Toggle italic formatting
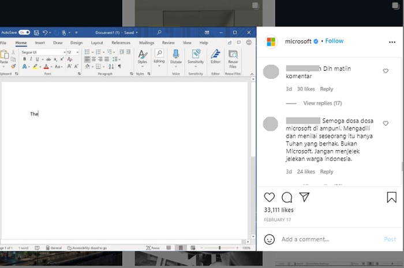 (x=31, y=59)
